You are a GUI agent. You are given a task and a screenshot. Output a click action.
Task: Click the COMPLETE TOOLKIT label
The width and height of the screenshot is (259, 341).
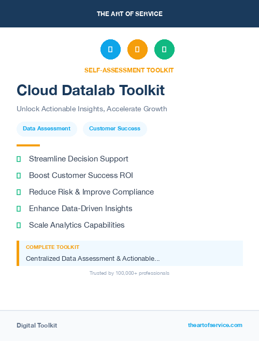[x=52, y=247]
